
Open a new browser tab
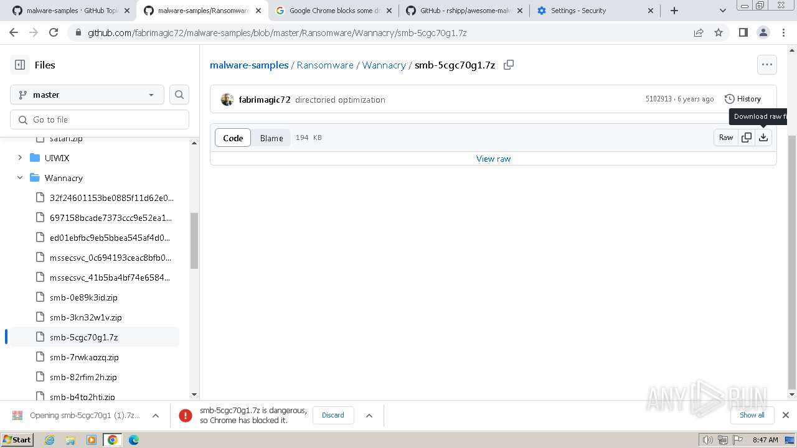(674, 11)
